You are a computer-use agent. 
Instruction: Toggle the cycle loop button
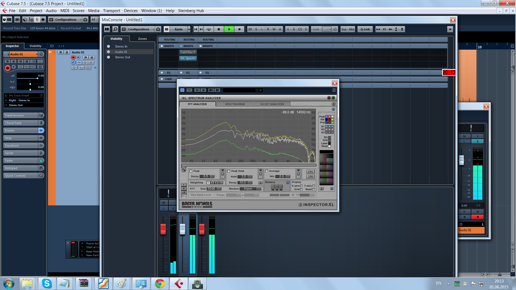tap(209, 29)
